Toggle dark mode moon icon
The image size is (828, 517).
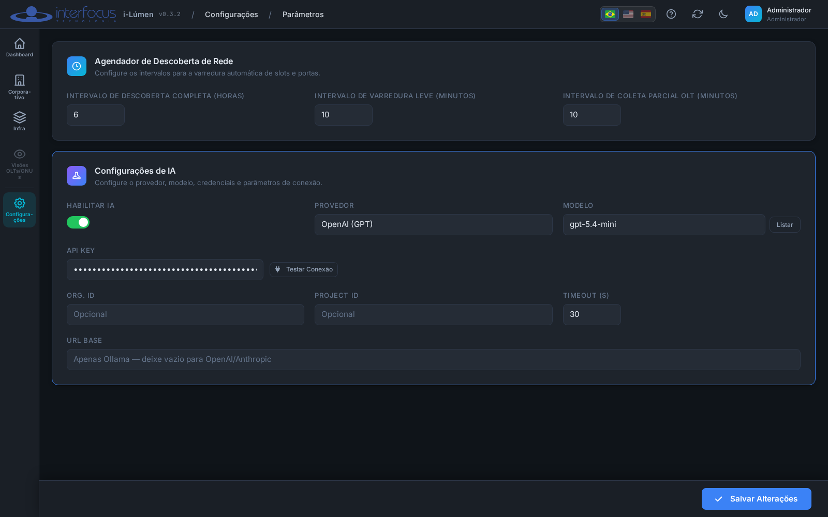click(723, 14)
